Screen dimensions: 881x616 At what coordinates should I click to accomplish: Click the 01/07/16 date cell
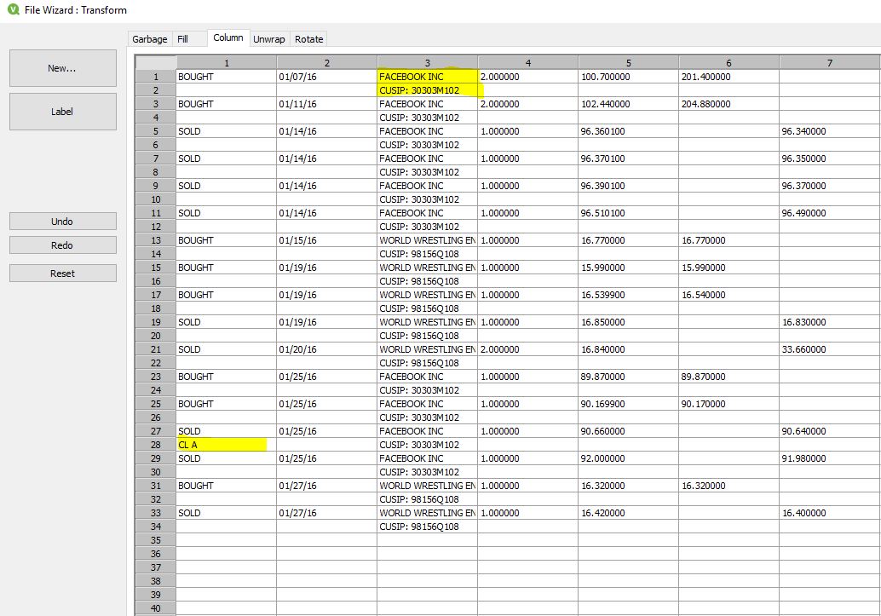tap(327, 77)
